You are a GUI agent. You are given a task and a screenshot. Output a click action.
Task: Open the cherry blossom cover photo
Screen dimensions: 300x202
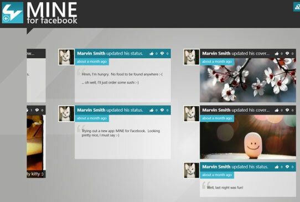248,80
